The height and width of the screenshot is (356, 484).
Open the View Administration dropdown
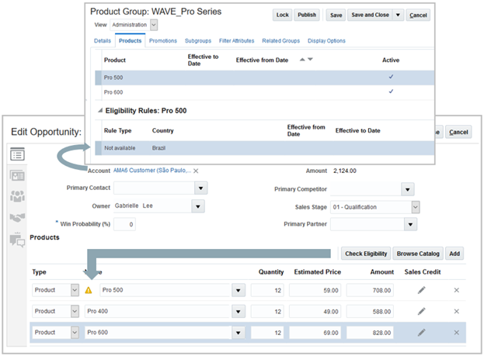[x=153, y=25]
